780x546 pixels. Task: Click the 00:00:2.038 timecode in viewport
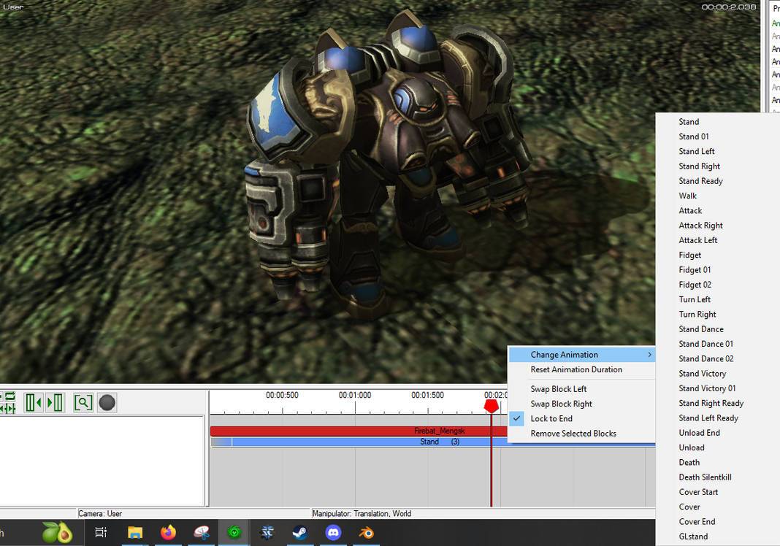point(729,7)
